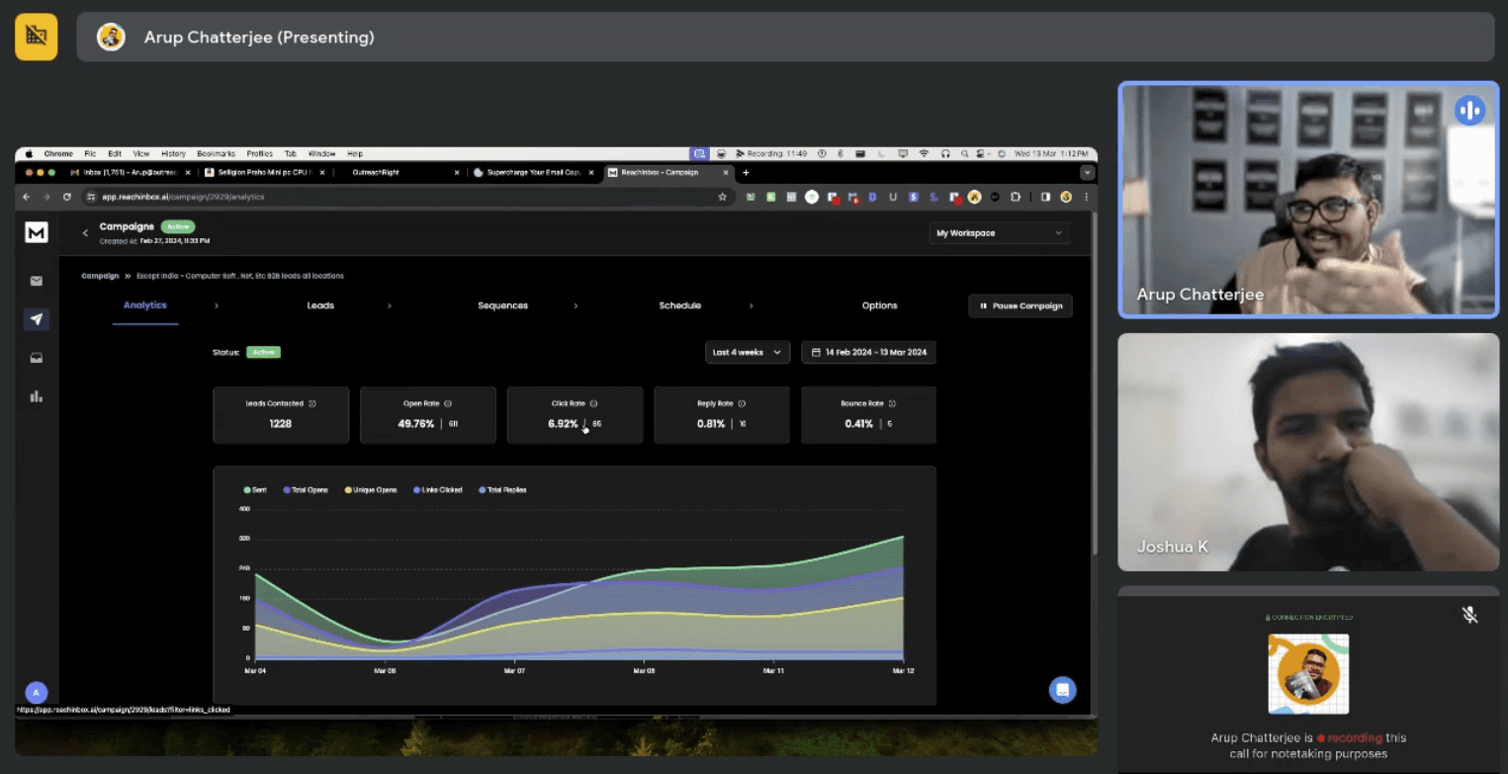Toggle the Total Opens legend series
The width and height of the screenshot is (1508, 774).
306,489
